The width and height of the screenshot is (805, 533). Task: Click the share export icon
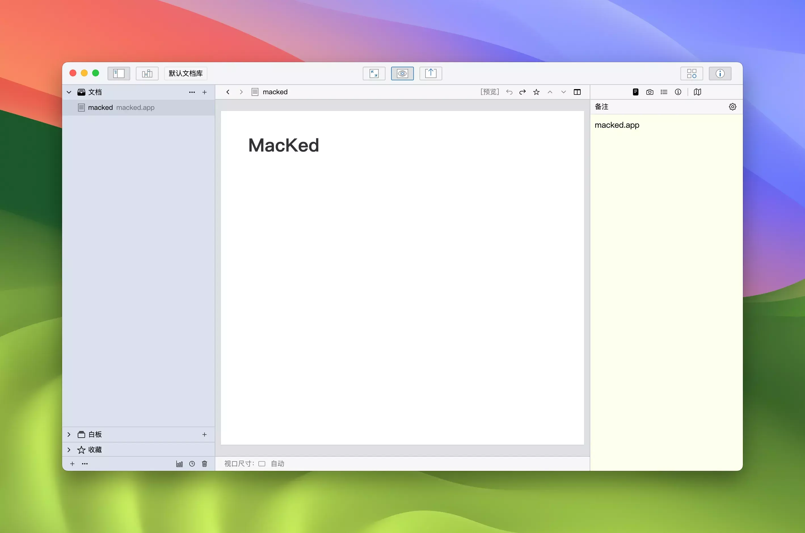coord(430,74)
